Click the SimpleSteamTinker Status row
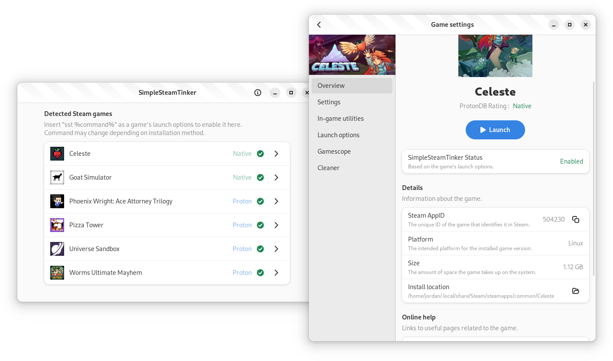The image size is (613, 361). [496, 161]
